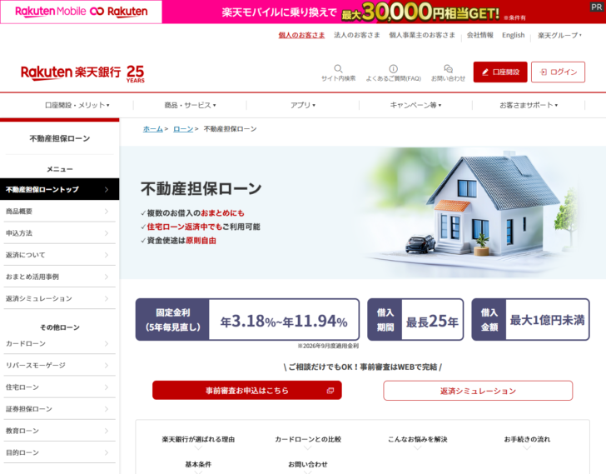Screen dimensions: 606x474
Task: Jump to お手続きの流れ section
Action: pos(527,439)
